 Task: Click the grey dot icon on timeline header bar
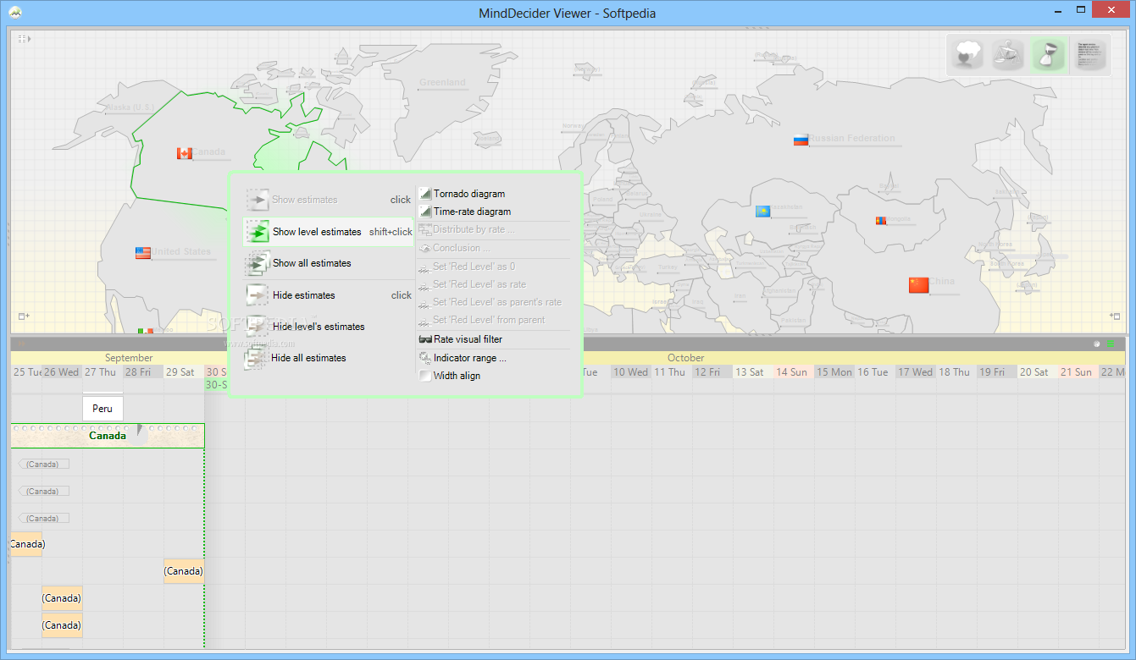pyautogui.click(x=1097, y=344)
